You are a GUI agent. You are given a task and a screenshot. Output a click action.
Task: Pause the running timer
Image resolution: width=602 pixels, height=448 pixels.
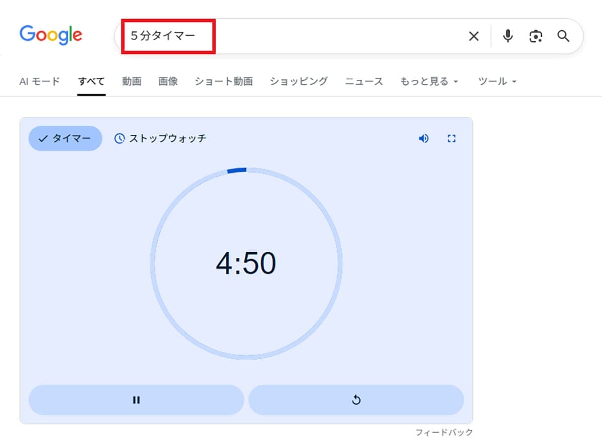(136, 400)
